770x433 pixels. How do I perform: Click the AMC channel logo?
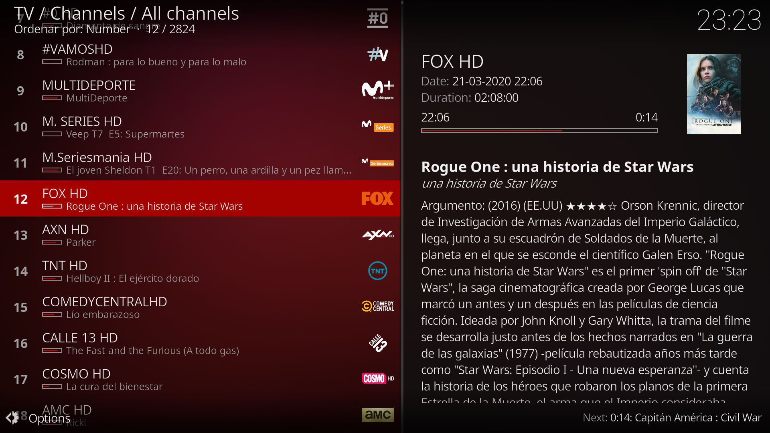377,415
